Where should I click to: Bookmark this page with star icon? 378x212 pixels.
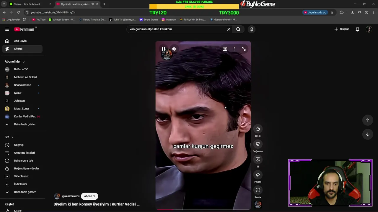pyautogui.click(x=332, y=12)
